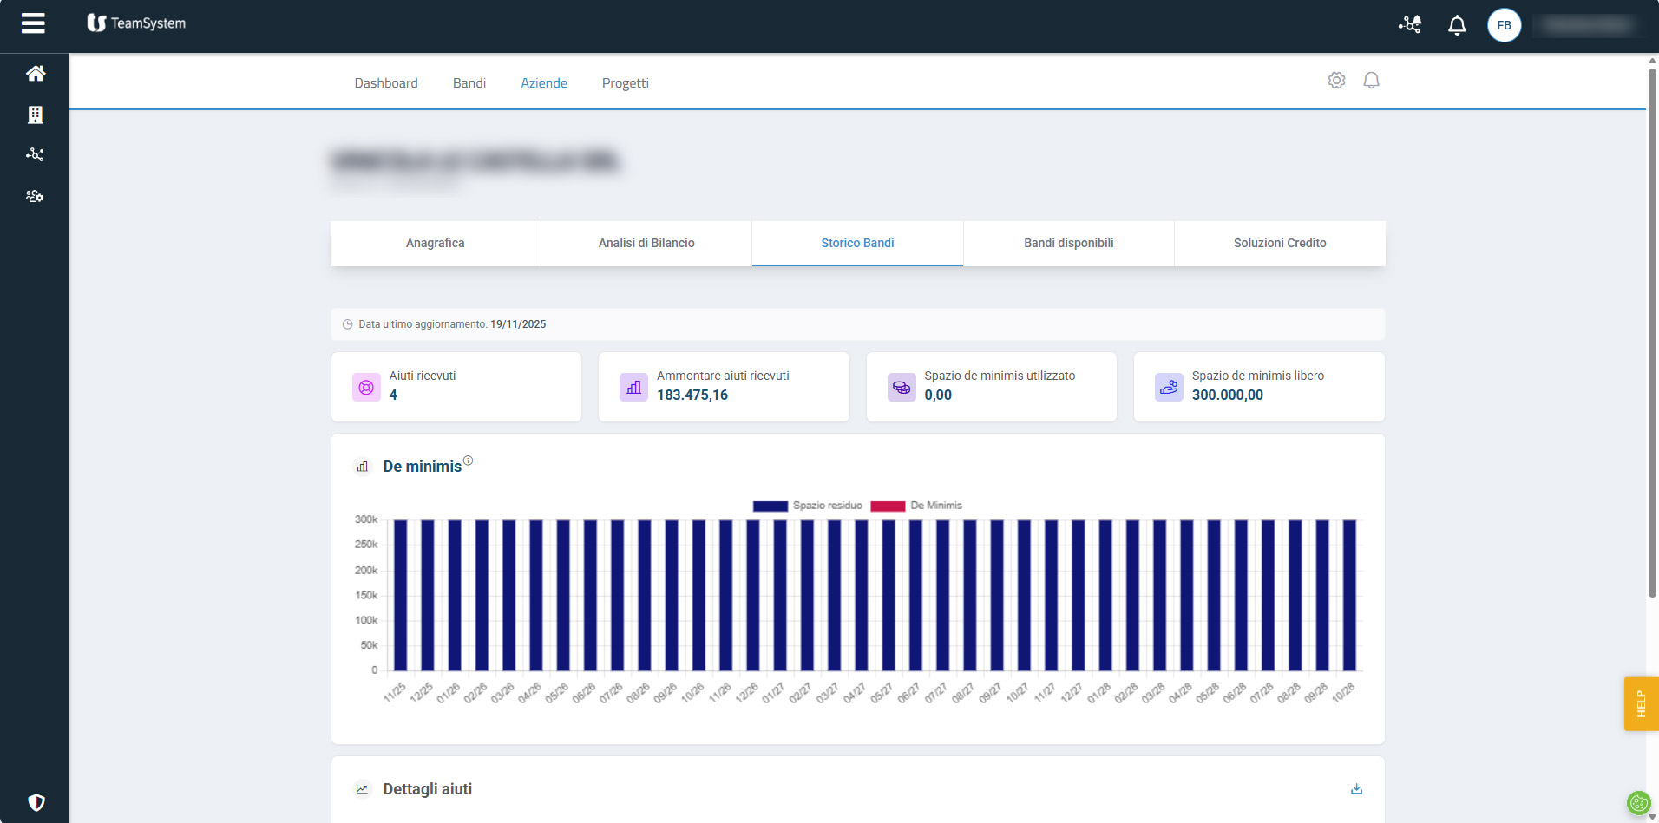
Task: Open the hamburger main menu
Action: point(33,23)
